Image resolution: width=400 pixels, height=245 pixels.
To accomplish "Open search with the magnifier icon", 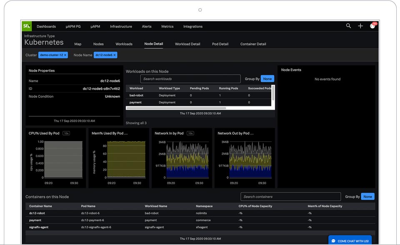I will click(x=348, y=26).
